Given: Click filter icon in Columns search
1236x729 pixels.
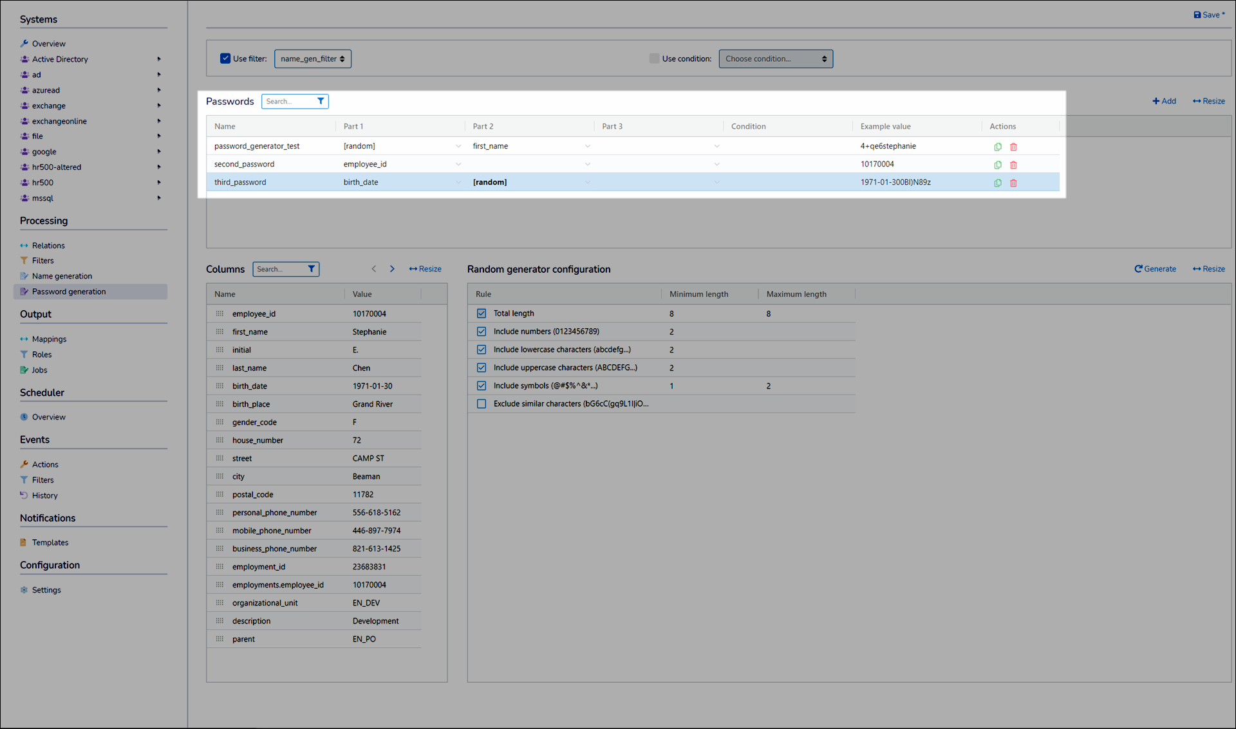Looking at the screenshot, I should pos(312,269).
